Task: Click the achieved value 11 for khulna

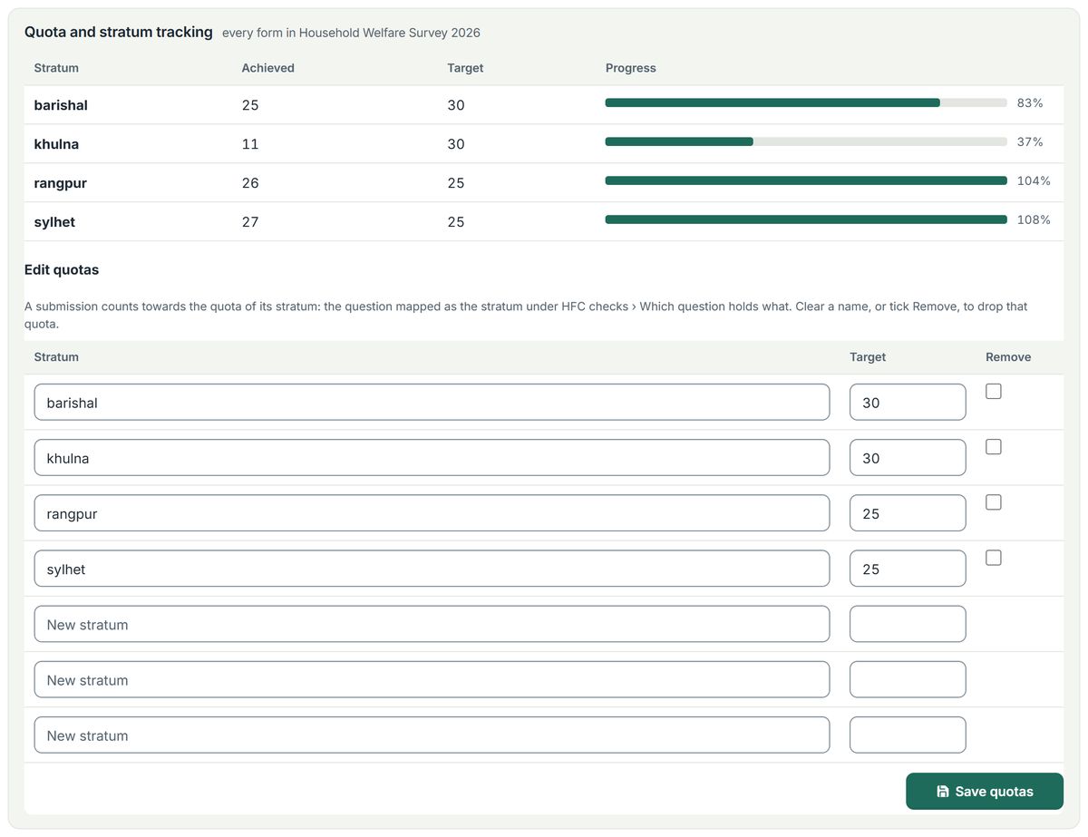Action: click(250, 144)
